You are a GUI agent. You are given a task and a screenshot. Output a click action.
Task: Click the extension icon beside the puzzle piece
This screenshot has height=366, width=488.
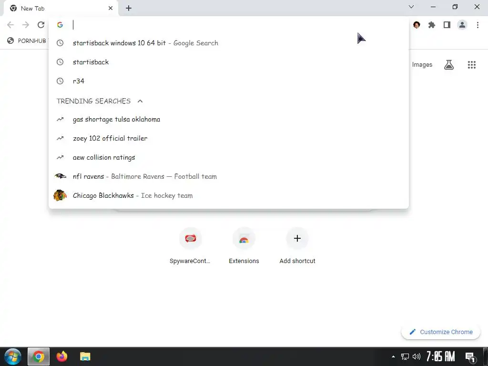coord(417,25)
